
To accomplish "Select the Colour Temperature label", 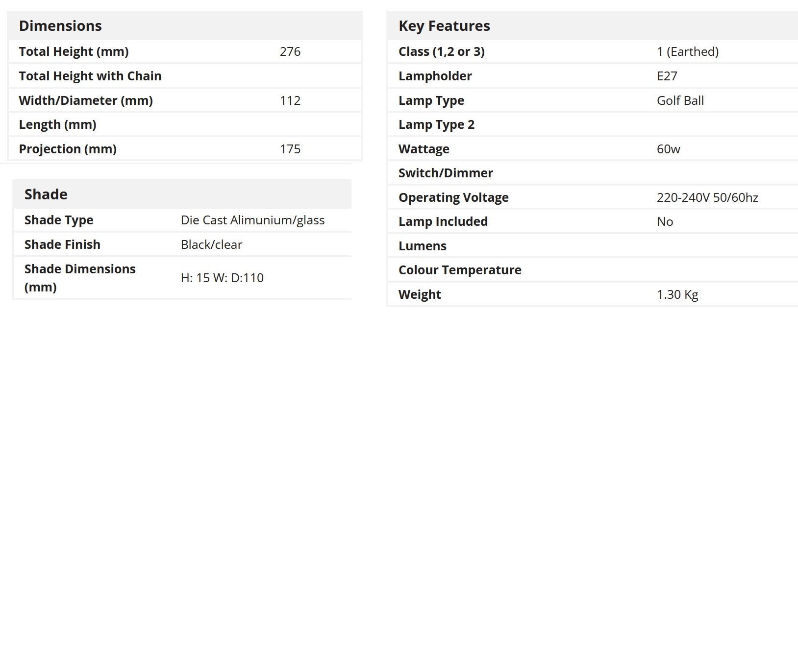I will (460, 270).
